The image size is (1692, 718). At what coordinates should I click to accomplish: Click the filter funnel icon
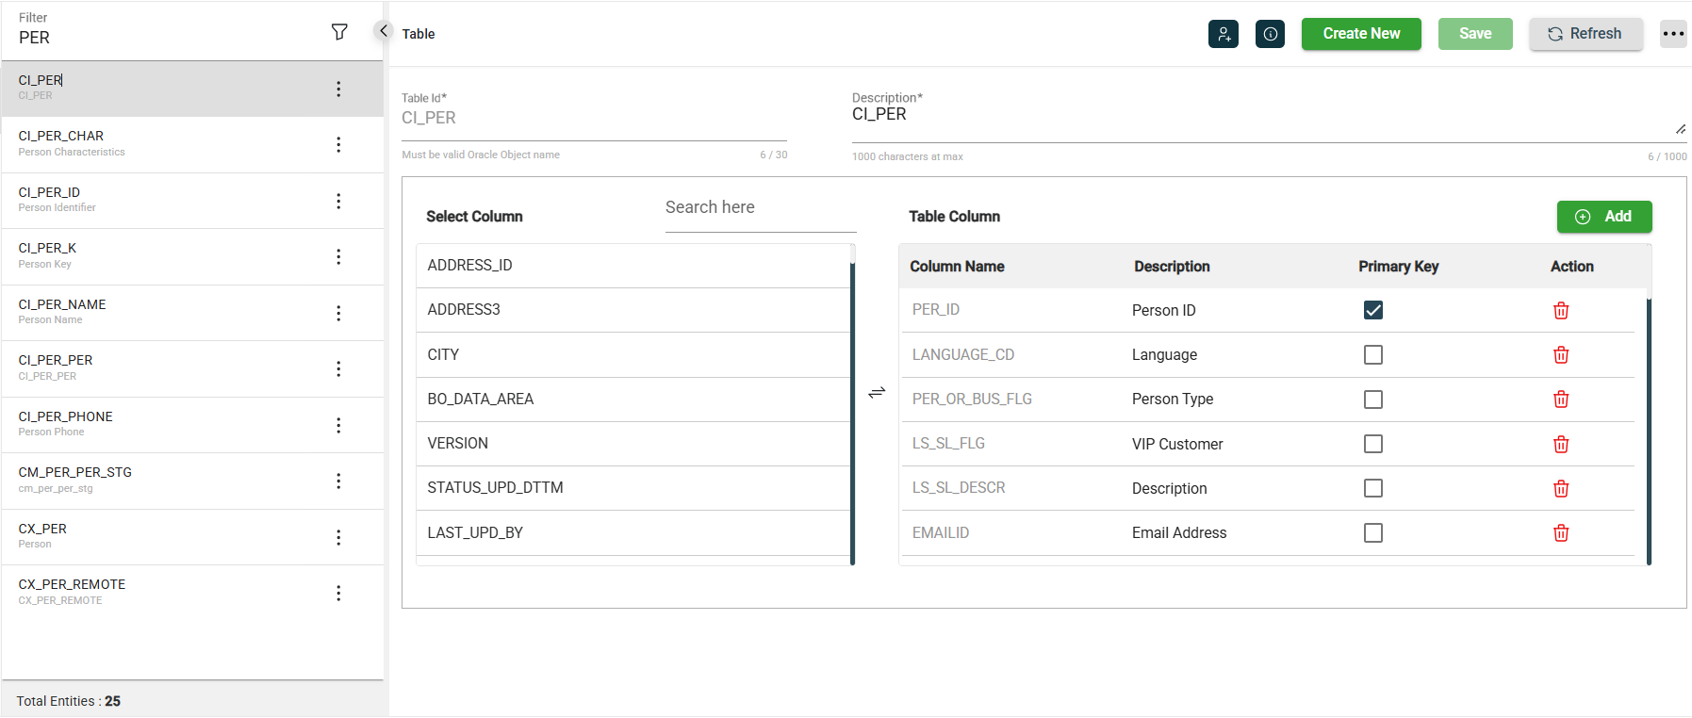pos(339,32)
